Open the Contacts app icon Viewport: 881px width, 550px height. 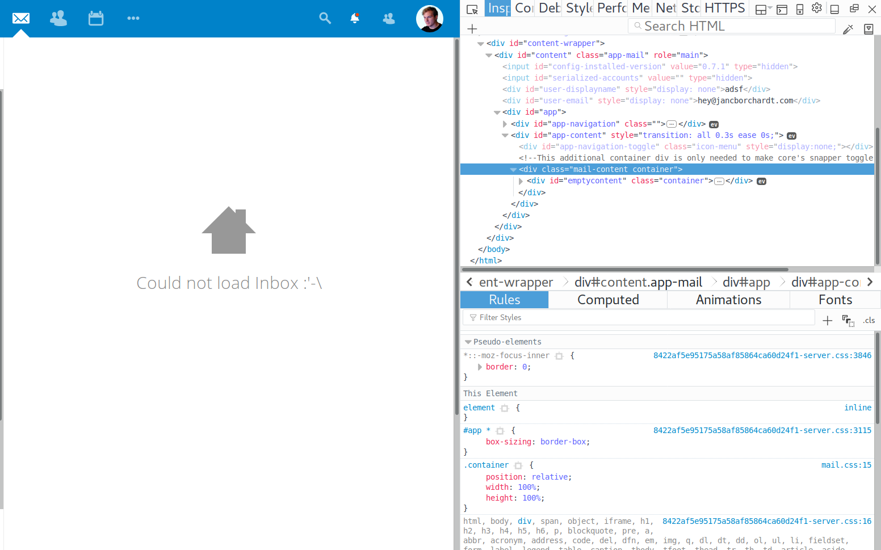(x=58, y=18)
